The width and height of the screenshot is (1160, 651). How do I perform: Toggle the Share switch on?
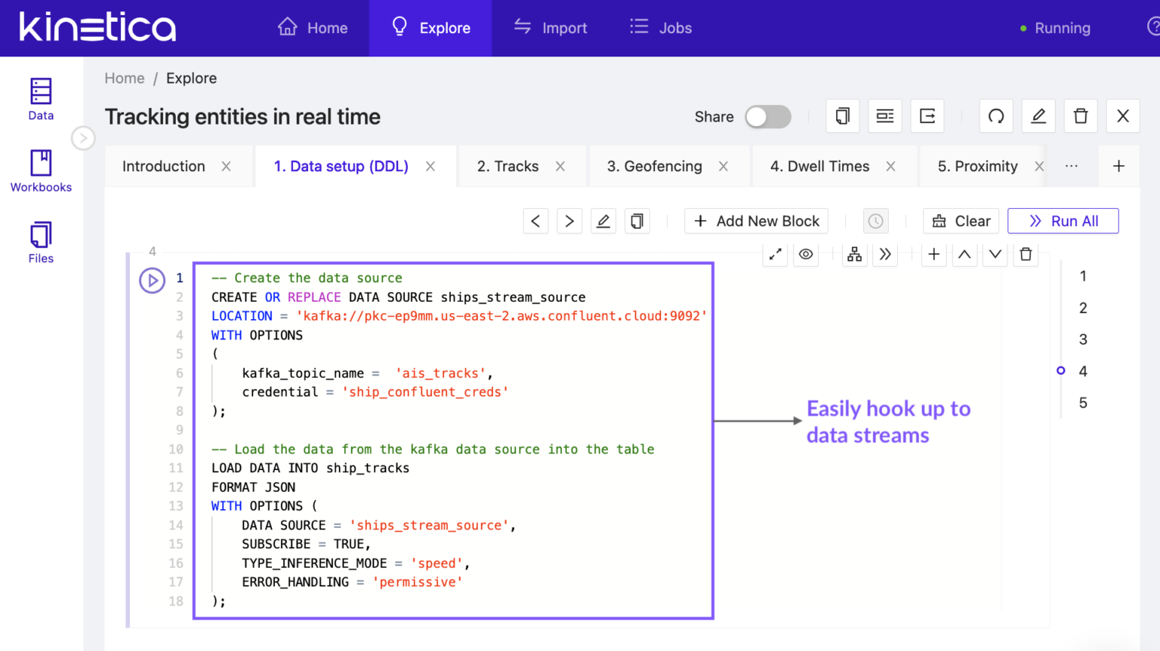pyautogui.click(x=768, y=117)
